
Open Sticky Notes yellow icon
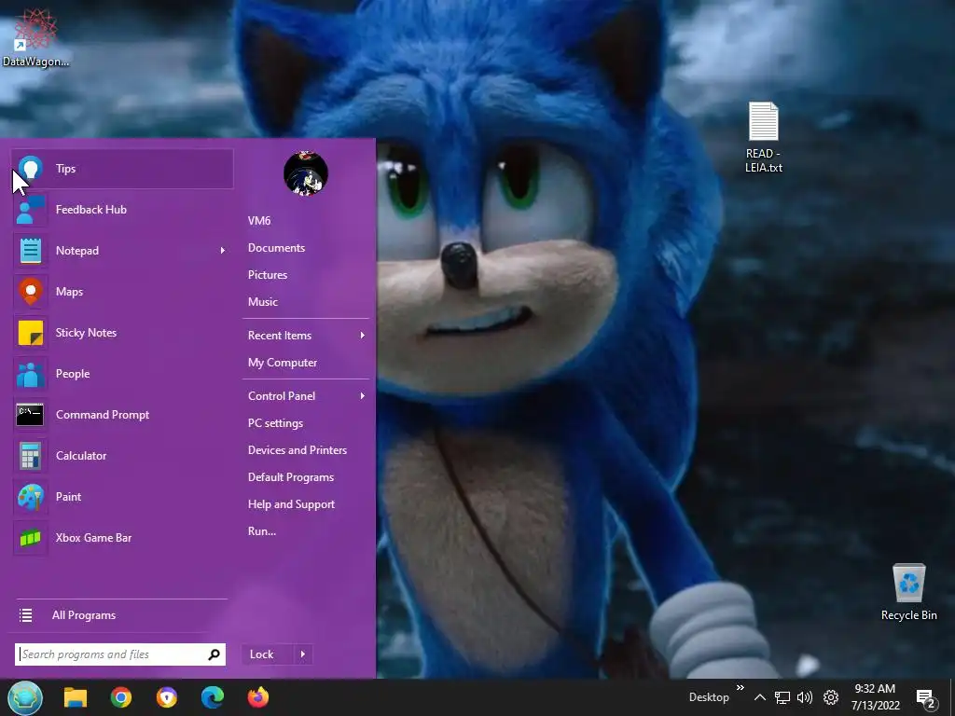pos(31,333)
